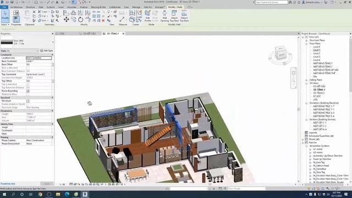Viewport: 352px width, 198px height.
Task: Switch to the 3D-KẾT CẤU view tab
Action: pyautogui.click(x=89, y=34)
